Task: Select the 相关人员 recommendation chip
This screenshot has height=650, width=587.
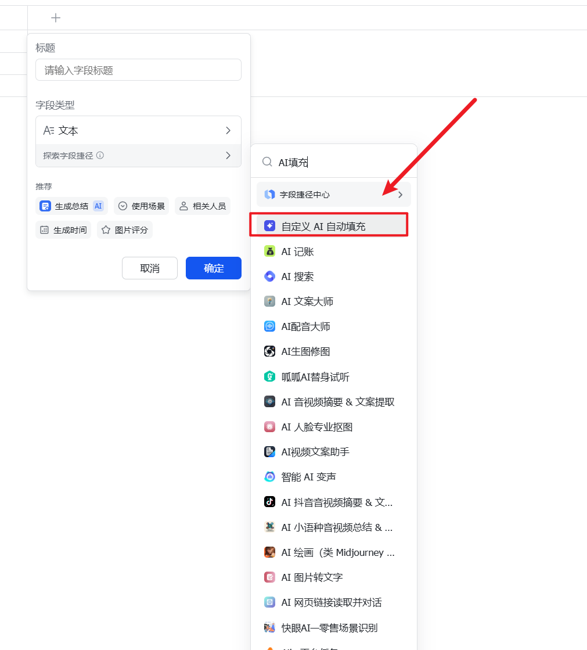Action: pos(203,206)
